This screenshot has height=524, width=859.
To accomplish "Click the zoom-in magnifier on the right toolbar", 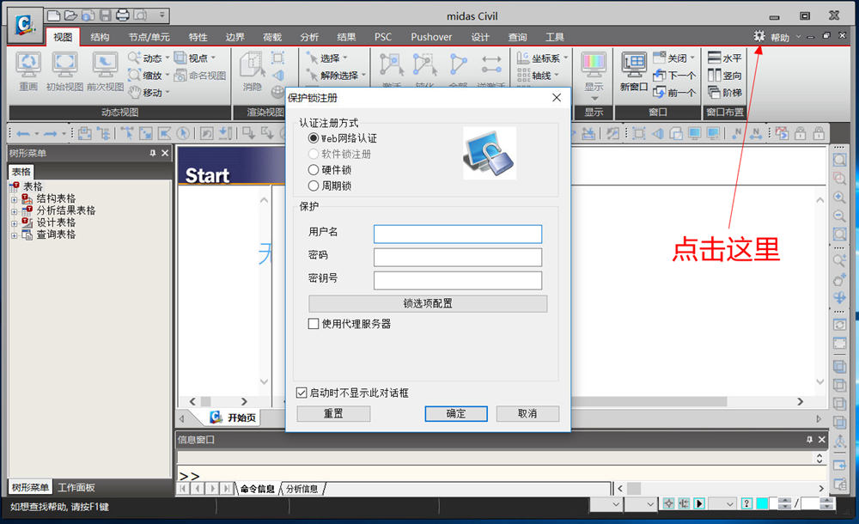I will [839, 198].
